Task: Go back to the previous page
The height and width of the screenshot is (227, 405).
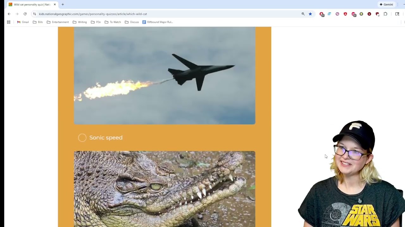Action: tap(9, 14)
